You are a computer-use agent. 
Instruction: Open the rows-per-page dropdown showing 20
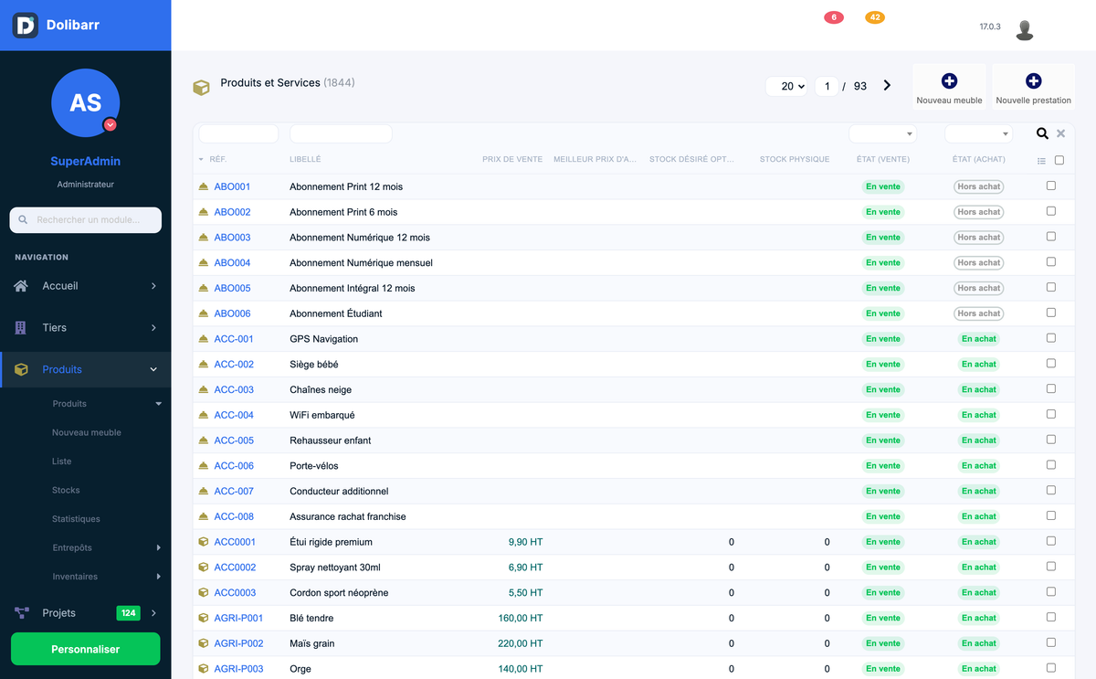coord(787,86)
